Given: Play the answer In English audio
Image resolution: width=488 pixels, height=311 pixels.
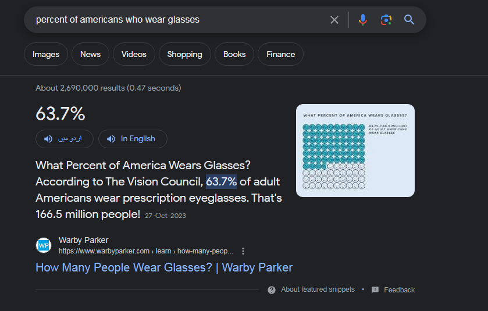Looking at the screenshot, I should click(133, 139).
